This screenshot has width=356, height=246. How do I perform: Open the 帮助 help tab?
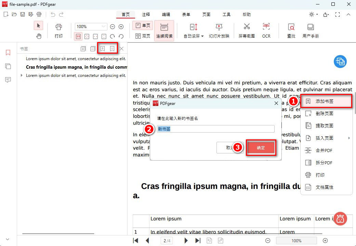coord(247,15)
